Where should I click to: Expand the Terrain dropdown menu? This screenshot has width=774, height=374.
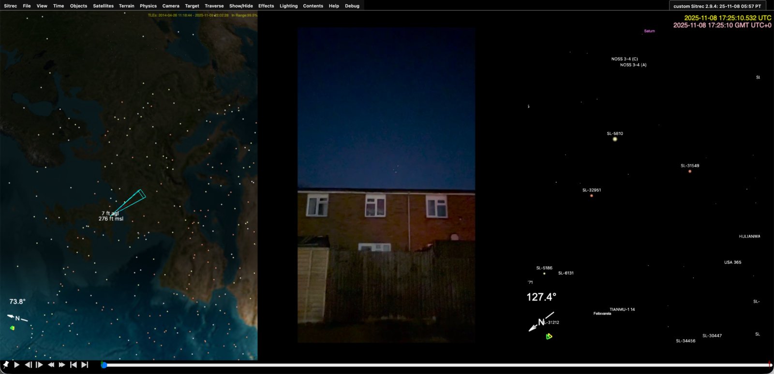[x=126, y=6]
